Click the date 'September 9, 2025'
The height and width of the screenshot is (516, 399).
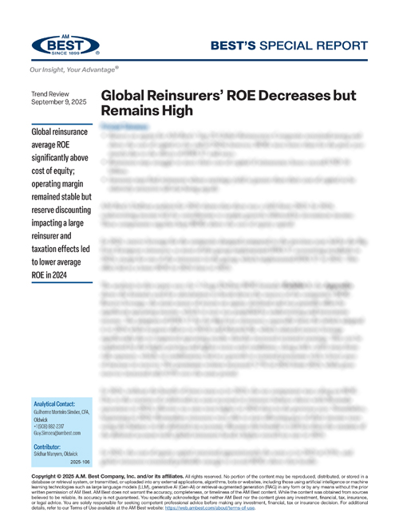(x=59, y=102)
